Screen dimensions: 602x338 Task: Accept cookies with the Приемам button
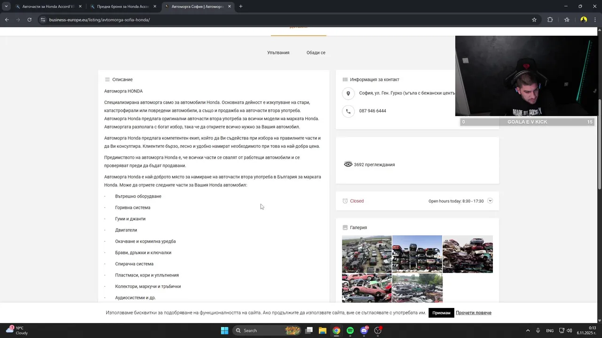click(x=441, y=313)
